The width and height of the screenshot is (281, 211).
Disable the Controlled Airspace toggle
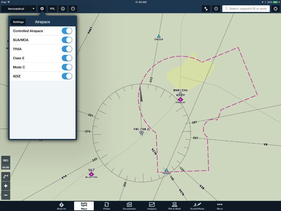[67, 31]
